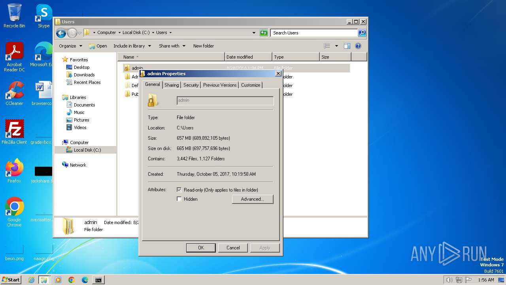Expand the Users breadcrumb arrow

(x=170, y=33)
